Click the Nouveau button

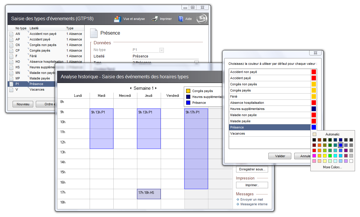pos(23,104)
